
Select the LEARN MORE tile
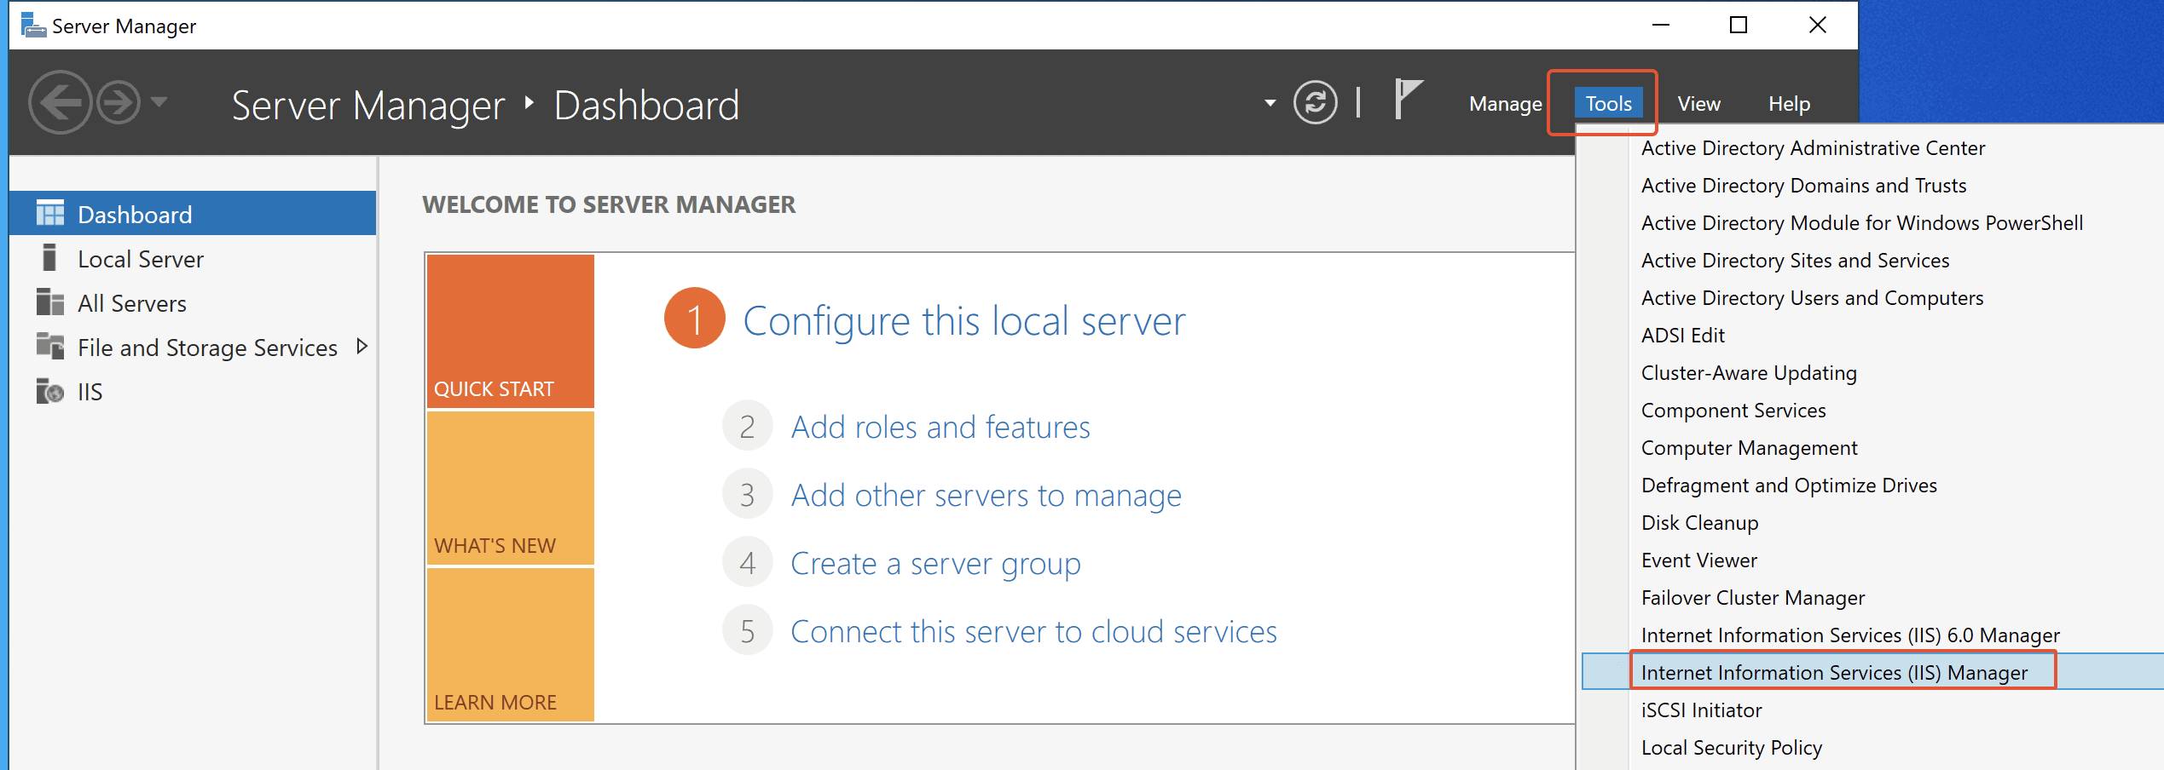511,644
